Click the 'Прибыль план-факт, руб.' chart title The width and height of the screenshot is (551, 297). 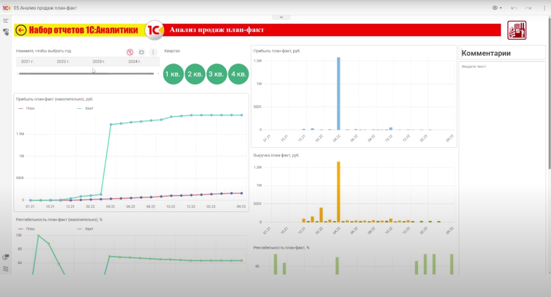point(277,51)
